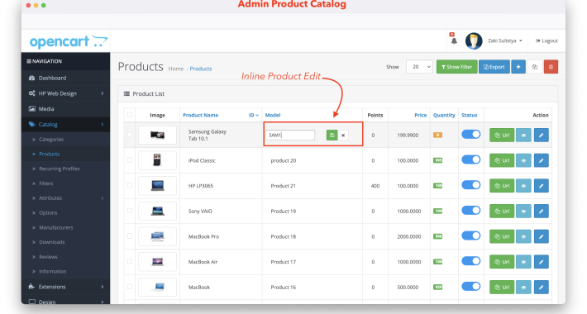Click the user avatar picture
Screen dimensions: 587x314
click(x=474, y=40)
